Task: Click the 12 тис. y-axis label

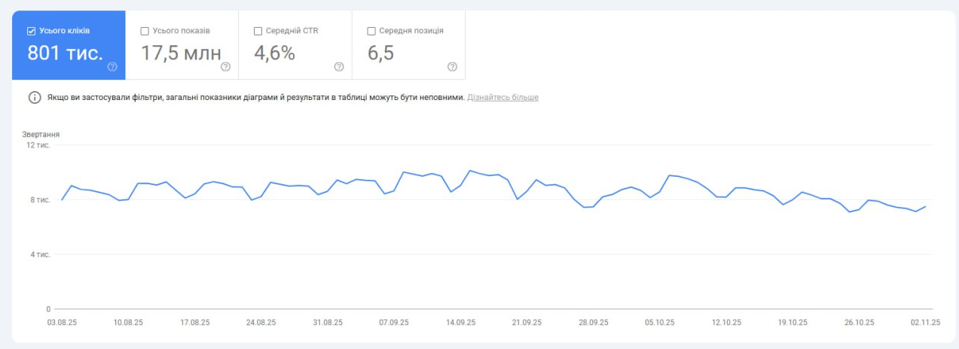Action: click(x=38, y=145)
